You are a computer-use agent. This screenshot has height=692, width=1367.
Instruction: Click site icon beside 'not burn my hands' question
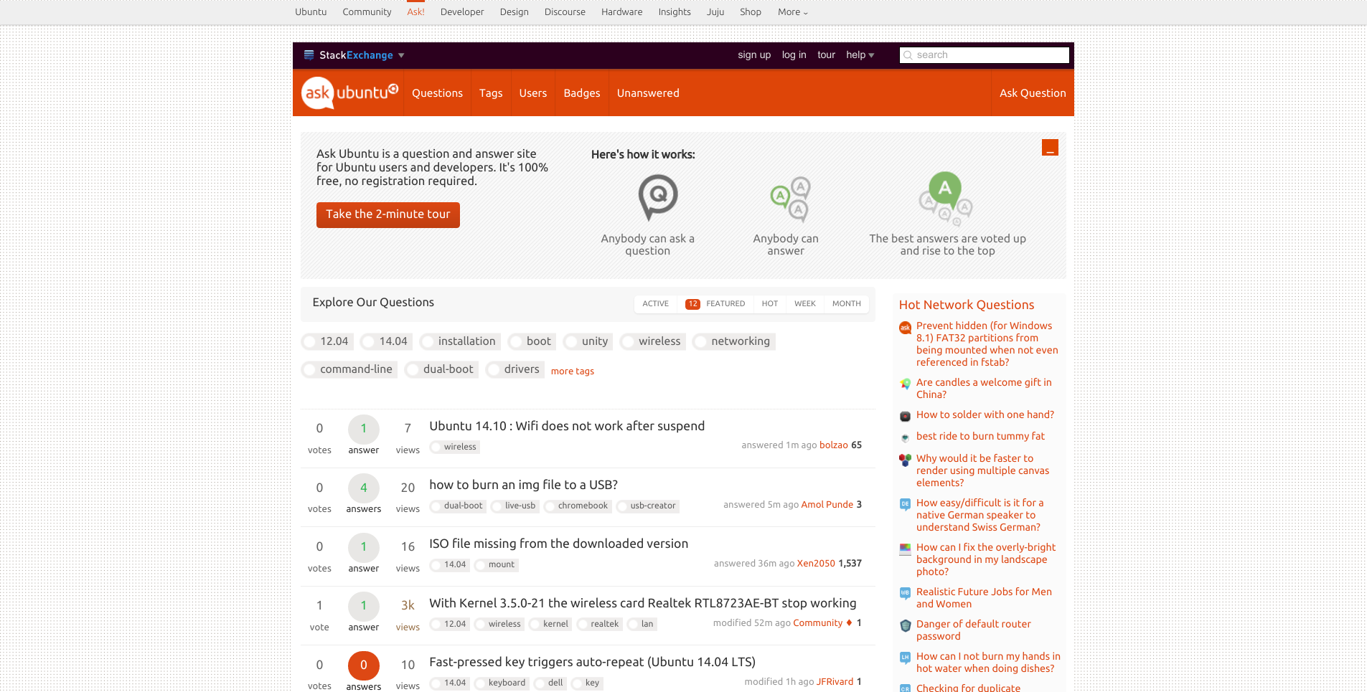click(x=906, y=658)
